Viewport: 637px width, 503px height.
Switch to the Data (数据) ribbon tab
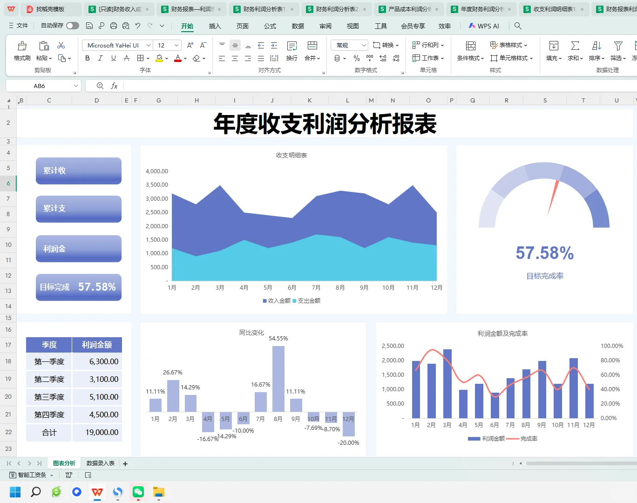[x=298, y=26]
